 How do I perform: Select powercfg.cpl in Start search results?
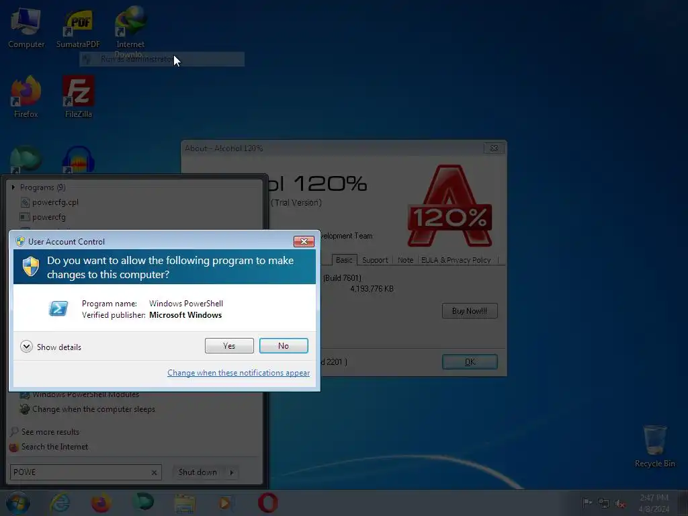tap(55, 202)
